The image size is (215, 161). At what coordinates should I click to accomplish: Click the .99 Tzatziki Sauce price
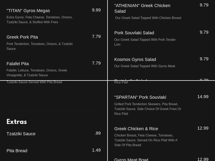click(98, 133)
